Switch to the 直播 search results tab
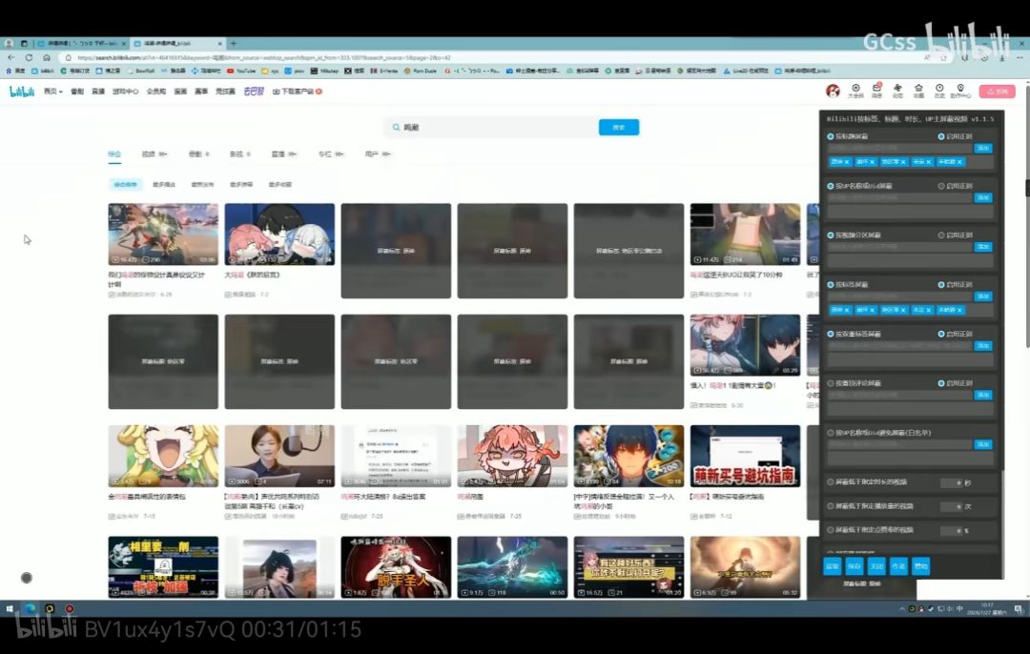 point(284,154)
